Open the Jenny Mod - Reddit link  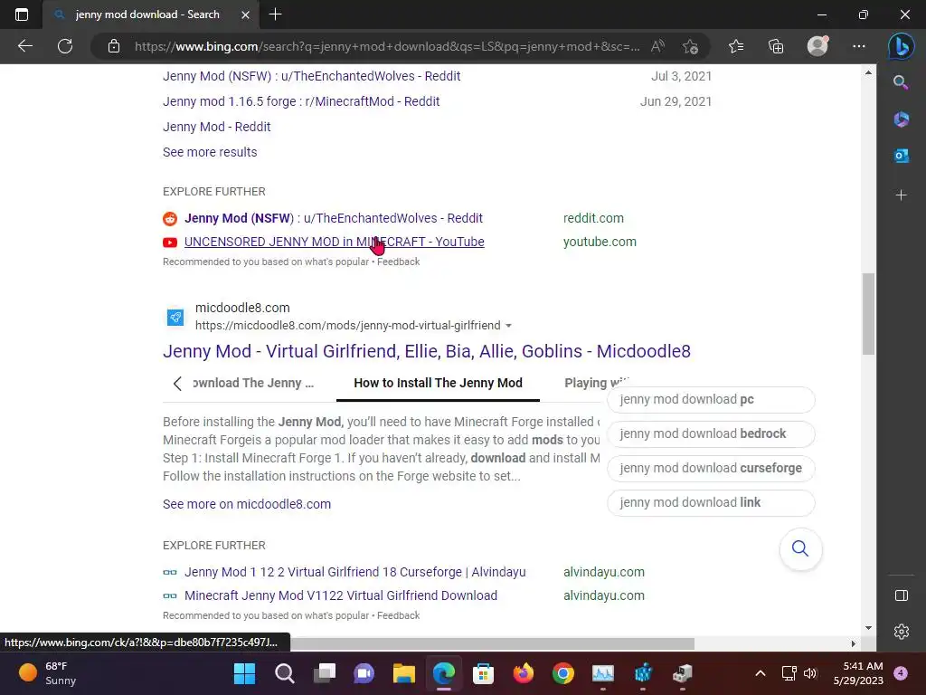(217, 127)
